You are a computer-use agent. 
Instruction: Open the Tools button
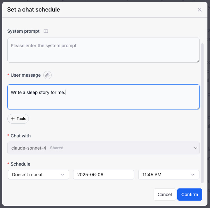[18, 119]
